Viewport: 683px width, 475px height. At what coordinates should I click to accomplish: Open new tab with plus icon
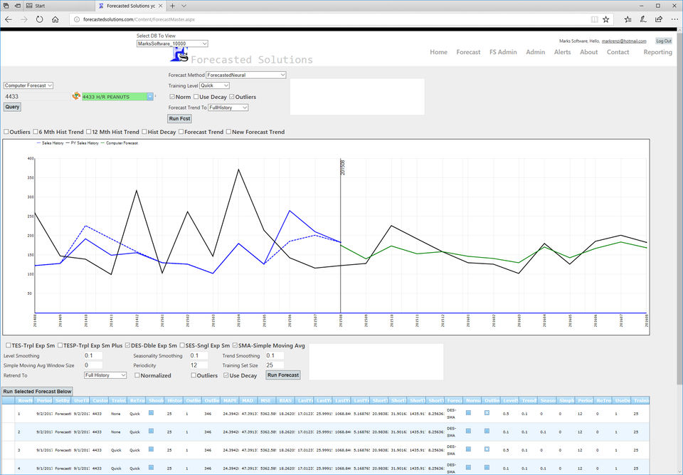point(172,6)
